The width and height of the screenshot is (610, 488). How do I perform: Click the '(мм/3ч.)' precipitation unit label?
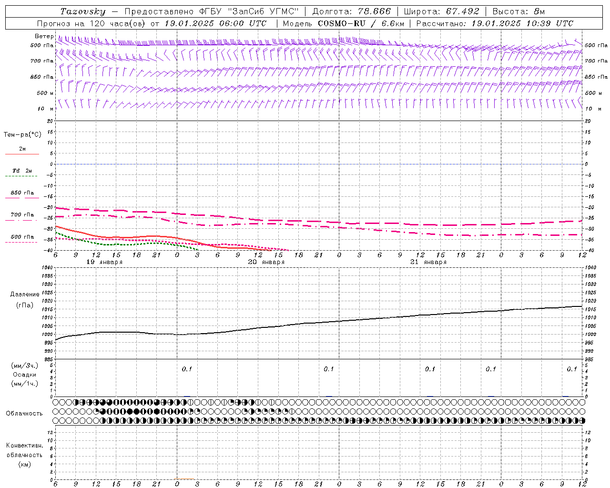tap(25, 366)
